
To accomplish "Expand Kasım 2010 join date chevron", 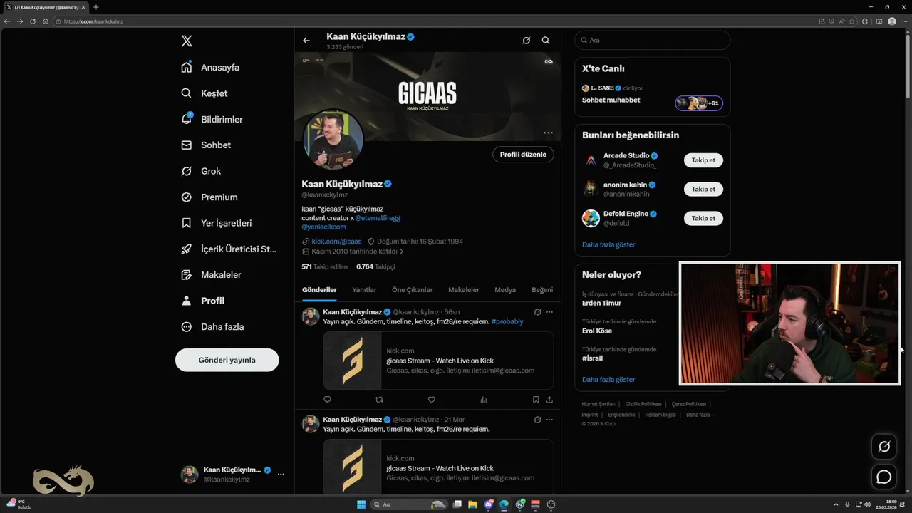I will click(402, 252).
